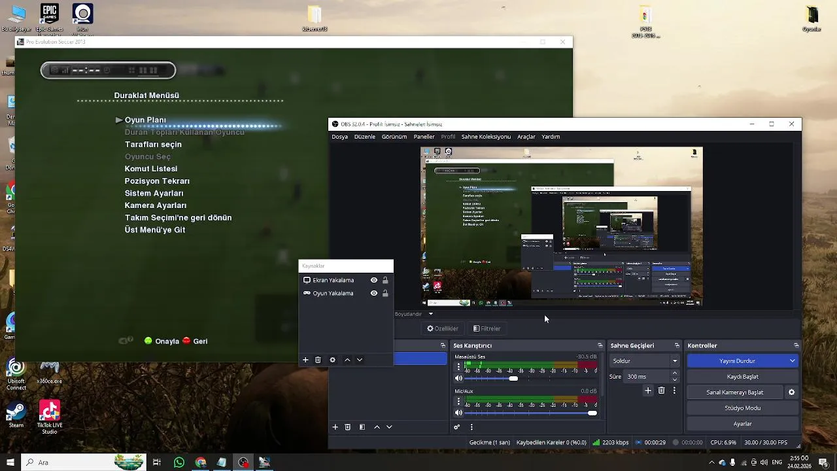
Task: Click Sanal Kamerayı Başlat button
Action: click(x=735, y=392)
